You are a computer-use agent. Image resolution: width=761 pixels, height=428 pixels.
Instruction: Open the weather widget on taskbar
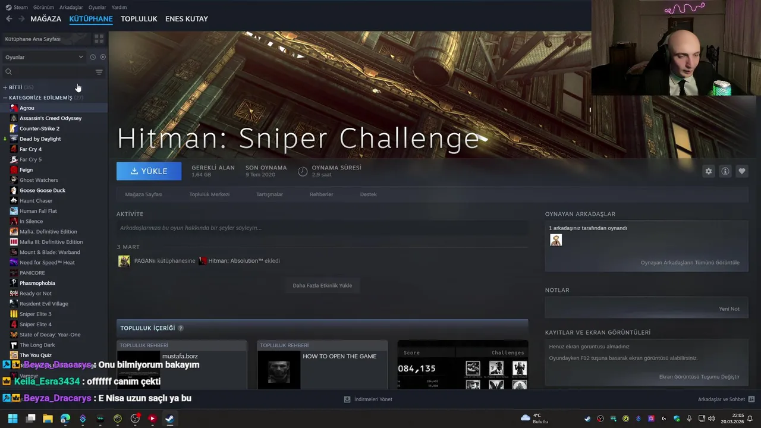tap(534, 418)
